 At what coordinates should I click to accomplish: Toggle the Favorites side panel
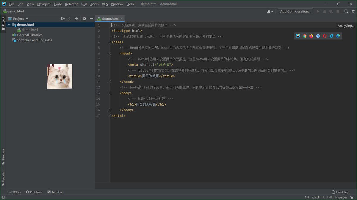pos(3,178)
